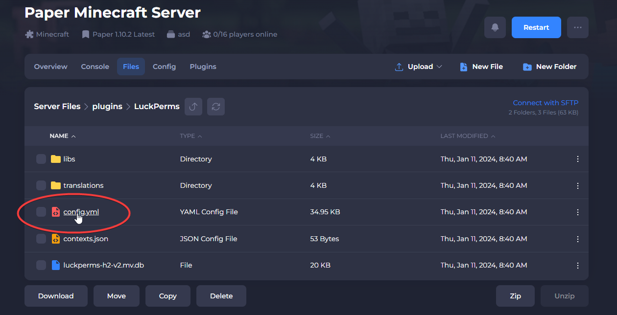Click the notification bell icon
617x315 pixels.
[x=495, y=27]
